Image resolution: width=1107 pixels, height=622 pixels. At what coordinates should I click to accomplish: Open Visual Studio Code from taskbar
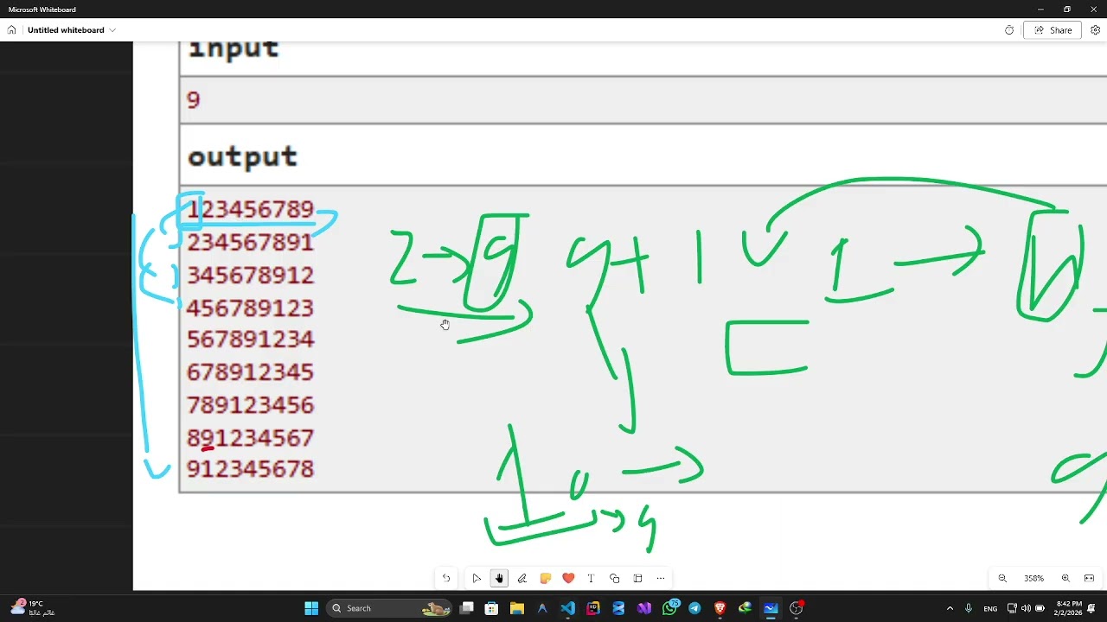tap(567, 608)
